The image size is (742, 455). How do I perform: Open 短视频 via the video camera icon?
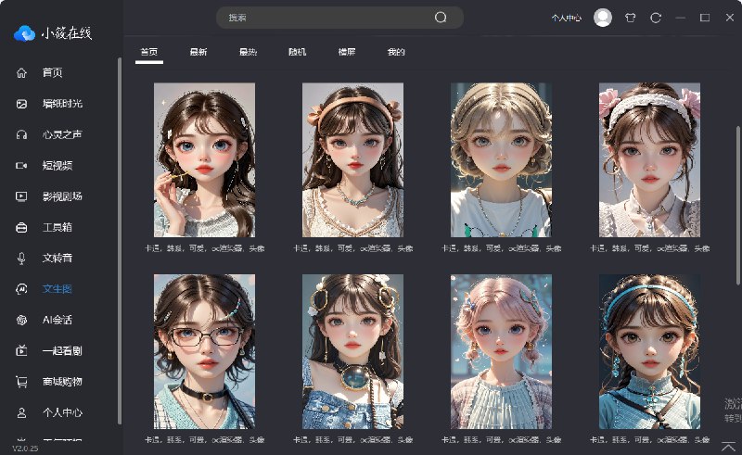[21, 165]
